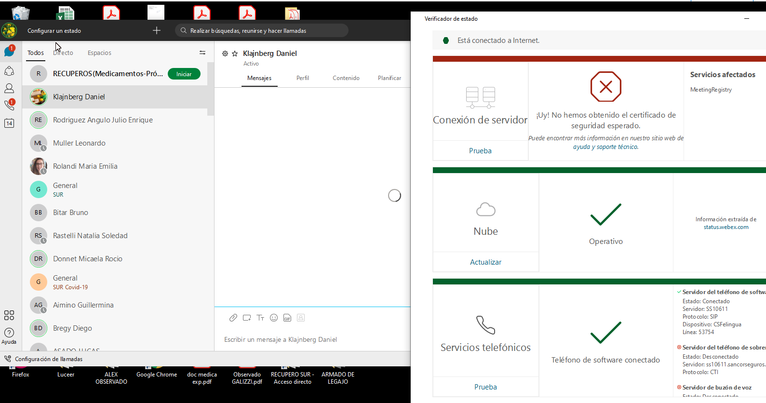
Task: Open the Calling icon with notification badge
Action: (x=9, y=105)
